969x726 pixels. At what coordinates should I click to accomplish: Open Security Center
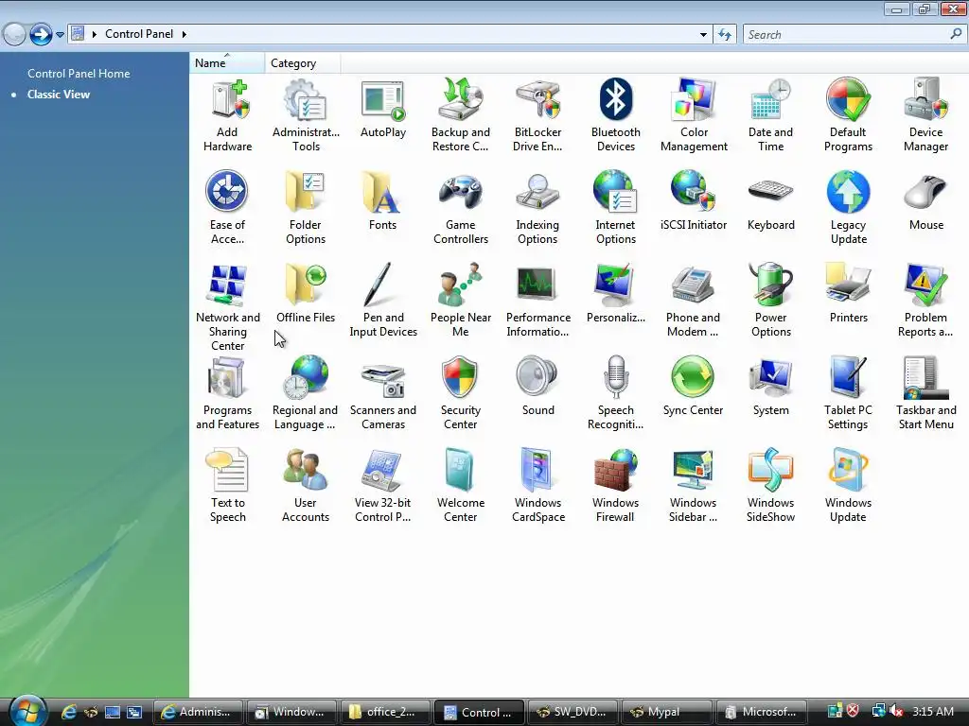(x=461, y=393)
